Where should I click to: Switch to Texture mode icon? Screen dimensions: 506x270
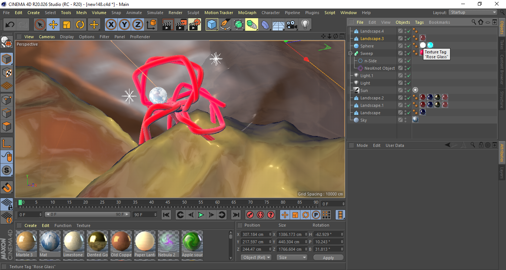point(7,72)
